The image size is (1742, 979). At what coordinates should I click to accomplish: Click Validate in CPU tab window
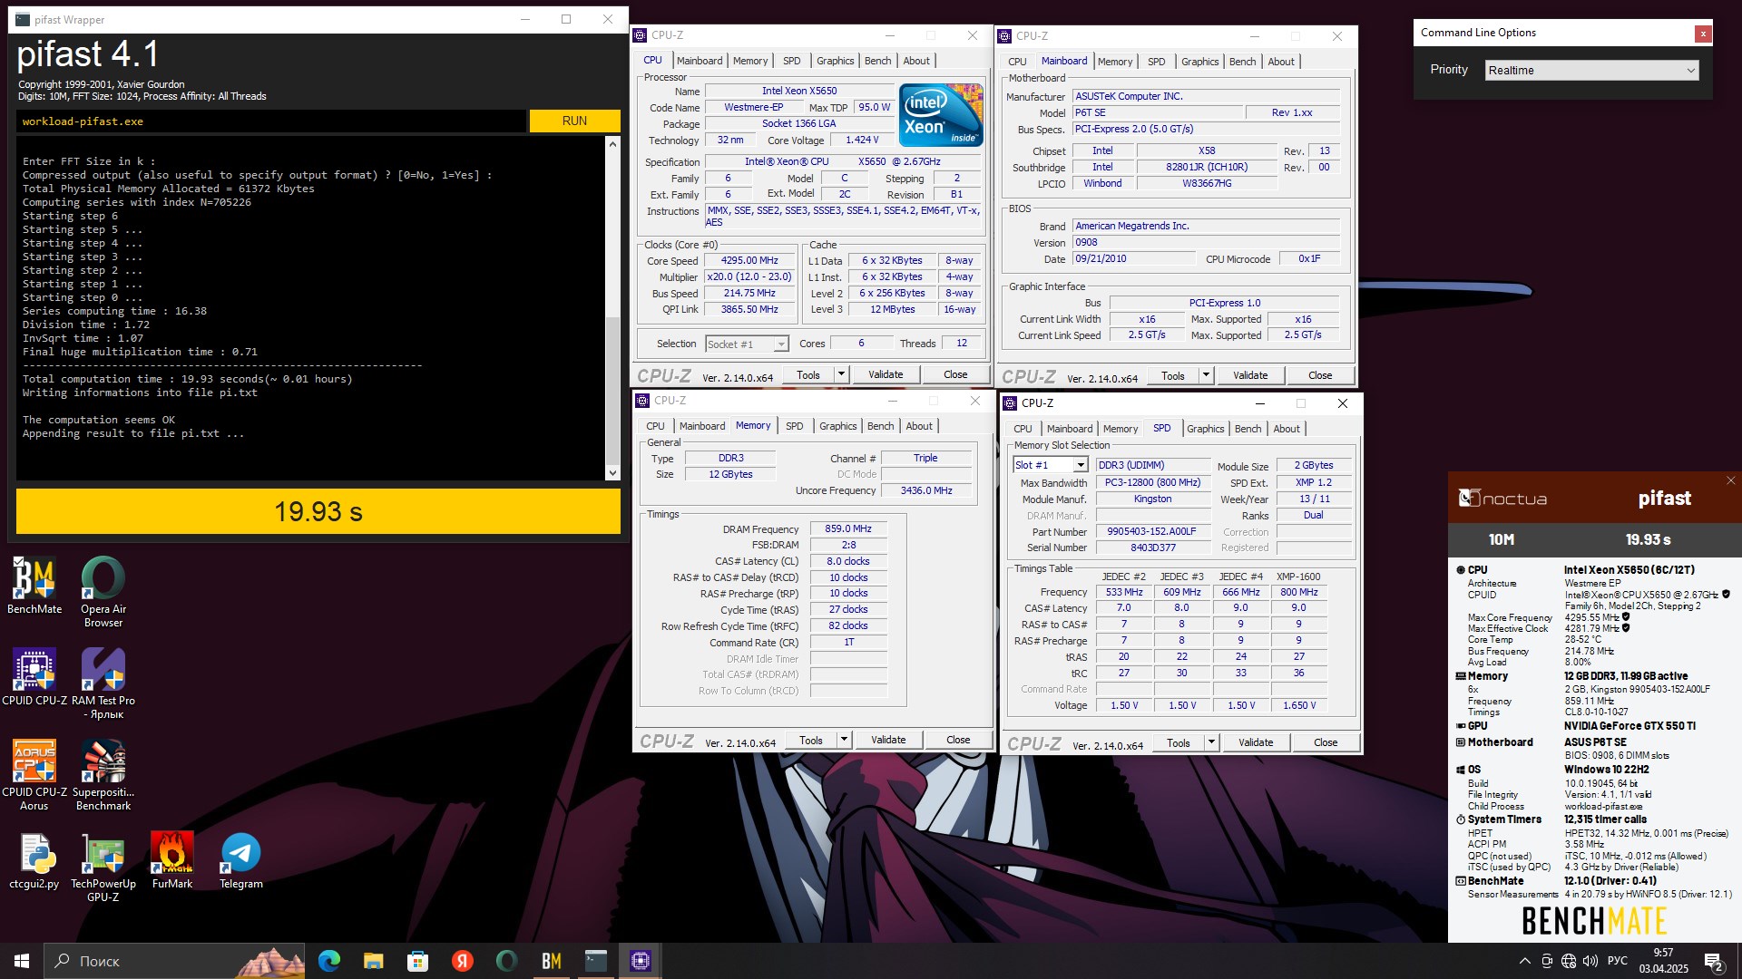886,374
